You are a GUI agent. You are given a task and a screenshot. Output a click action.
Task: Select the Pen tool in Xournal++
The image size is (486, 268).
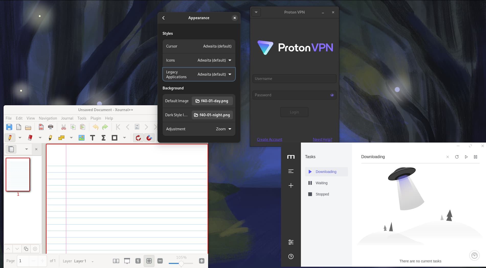click(x=10, y=138)
